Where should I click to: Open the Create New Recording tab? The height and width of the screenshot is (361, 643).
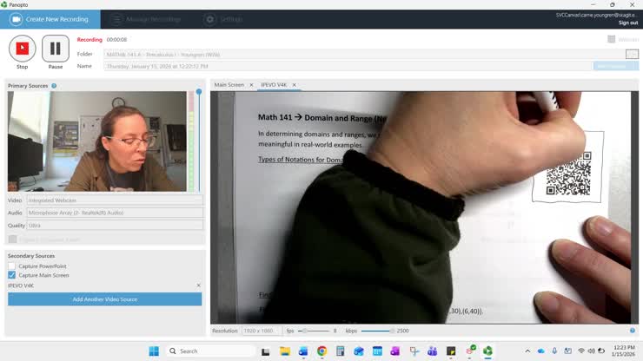50,19
